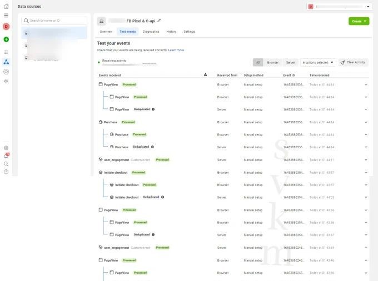This screenshot has width=378, height=281.
Task: Open the History tab
Action: (171, 32)
